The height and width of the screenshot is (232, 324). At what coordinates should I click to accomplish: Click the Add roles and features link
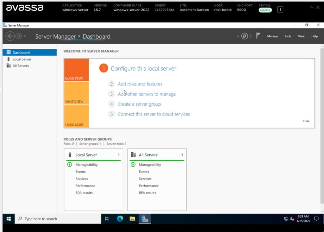click(x=140, y=84)
